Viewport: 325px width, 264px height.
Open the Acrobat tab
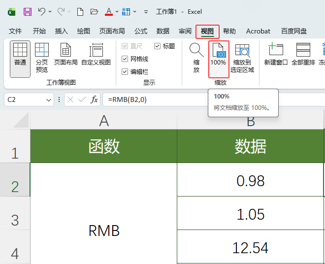click(258, 31)
